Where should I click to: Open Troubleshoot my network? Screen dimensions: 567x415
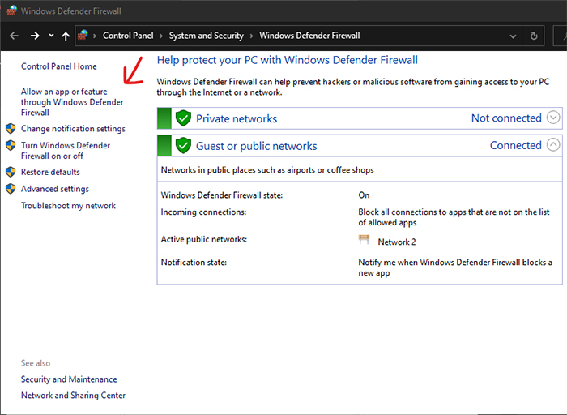pos(68,206)
